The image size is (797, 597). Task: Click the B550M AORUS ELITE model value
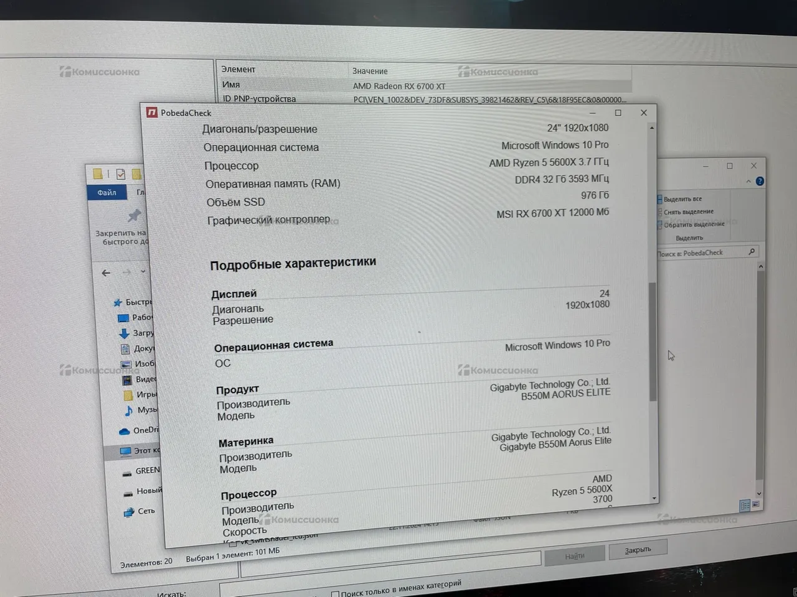pos(565,394)
